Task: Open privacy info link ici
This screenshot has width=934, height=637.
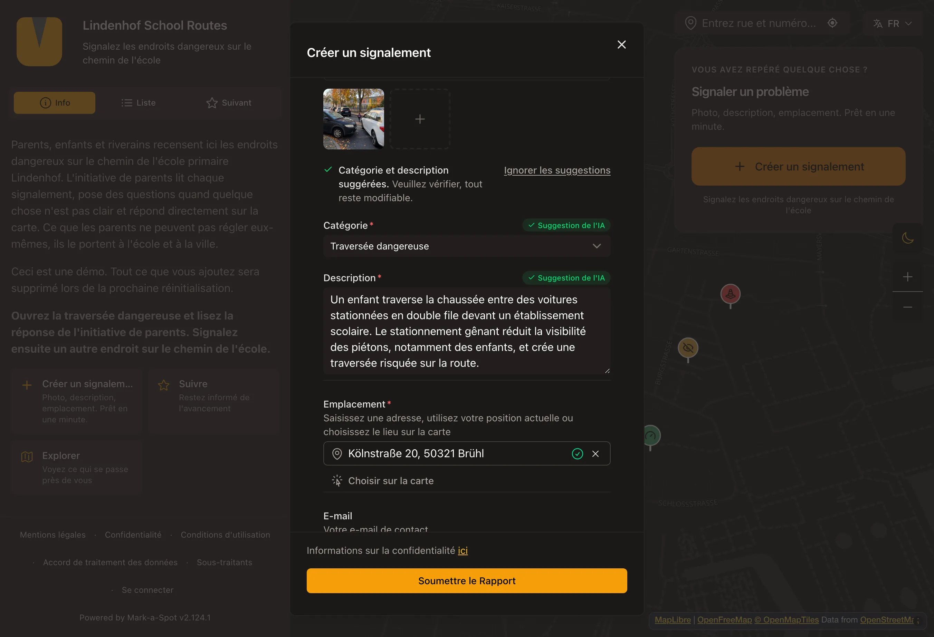Action: (x=463, y=550)
